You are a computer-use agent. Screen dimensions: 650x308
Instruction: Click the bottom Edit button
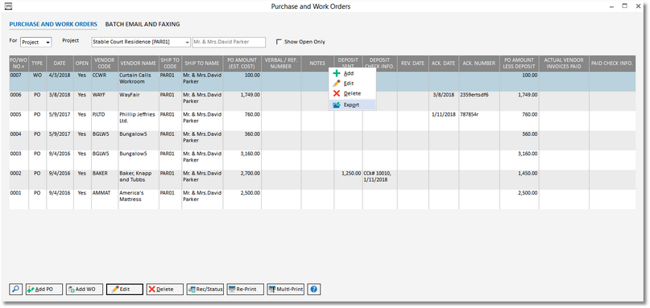[x=125, y=290]
